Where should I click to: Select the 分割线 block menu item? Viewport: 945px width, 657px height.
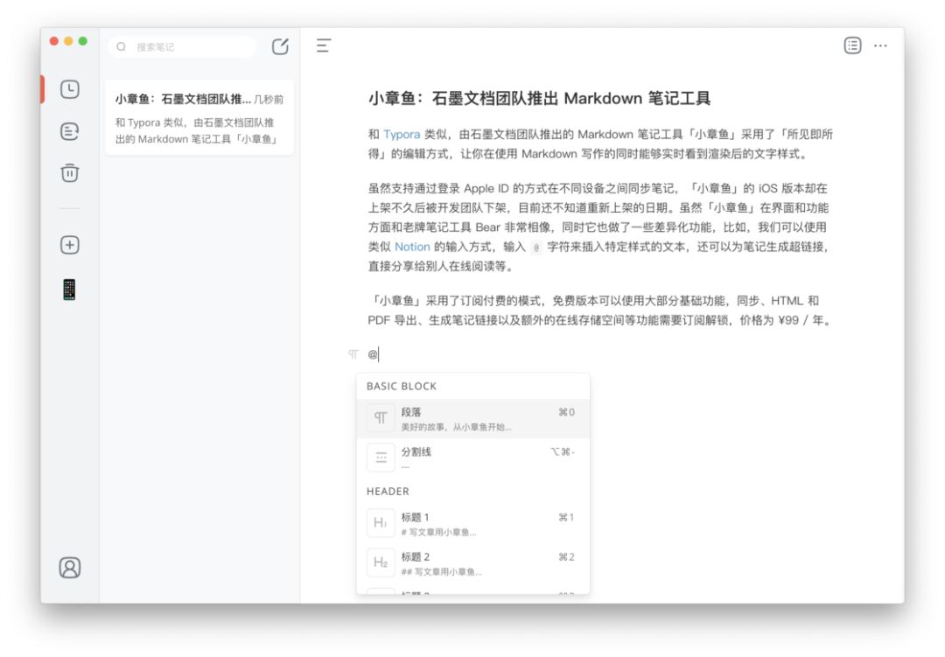pos(473,458)
